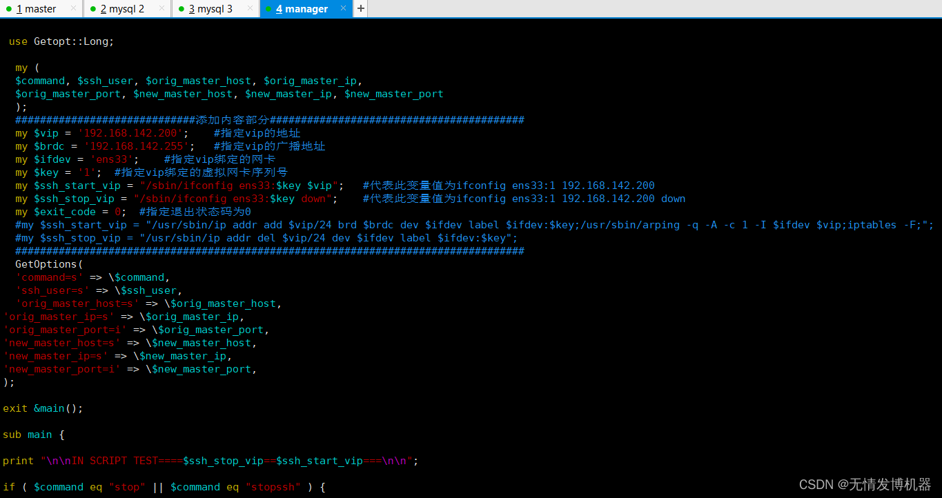Switch to the '1 master' session tab

point(36,9)
